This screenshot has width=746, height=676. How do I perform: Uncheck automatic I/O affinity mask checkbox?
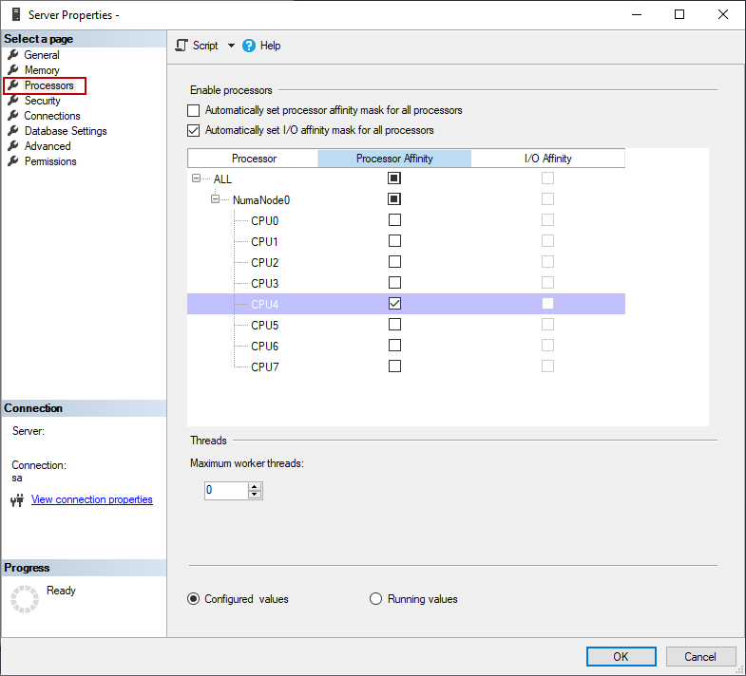193,130
